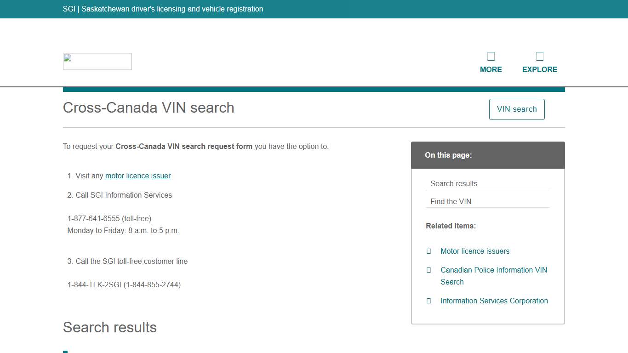Screen dimensions: 628x353
Task: Click the Cross-Canada VIN search page title
Action: click(x=148, y=108)
